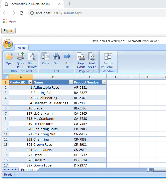Select row 17 header
Screen dimensions: 166x181
(6, 165)
